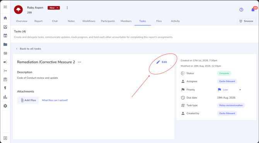Open the ellipsis menu next to task title
The width and height of the screenshot is (259, 143).
(80, 62)
